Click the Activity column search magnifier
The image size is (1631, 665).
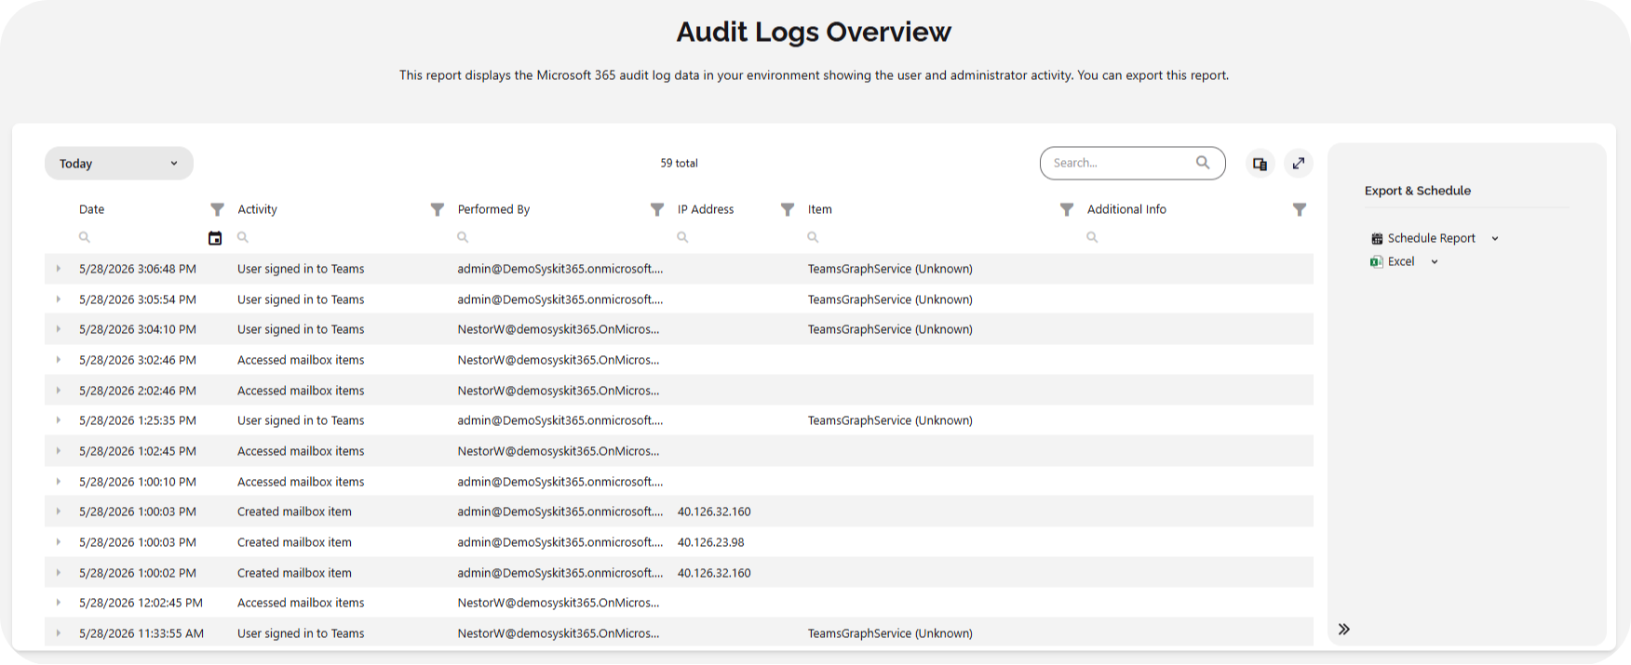coord(242,237)
